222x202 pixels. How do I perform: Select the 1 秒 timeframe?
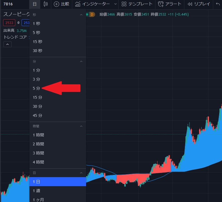pyautogui.click(x=58, y=23)
